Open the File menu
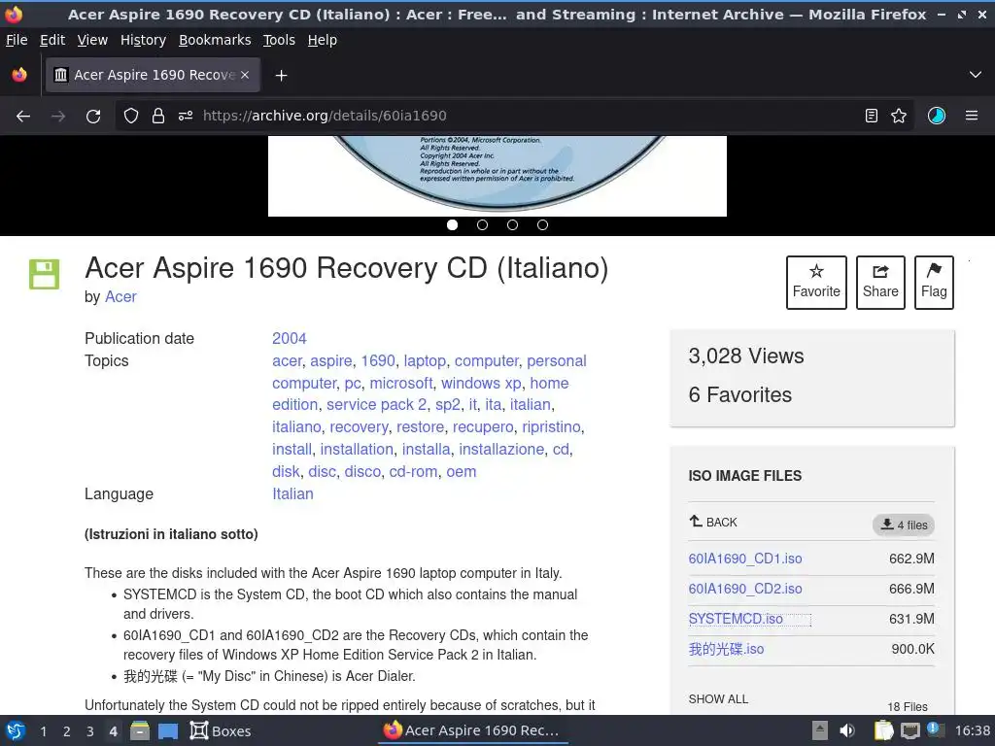 (x=17, y=40)
